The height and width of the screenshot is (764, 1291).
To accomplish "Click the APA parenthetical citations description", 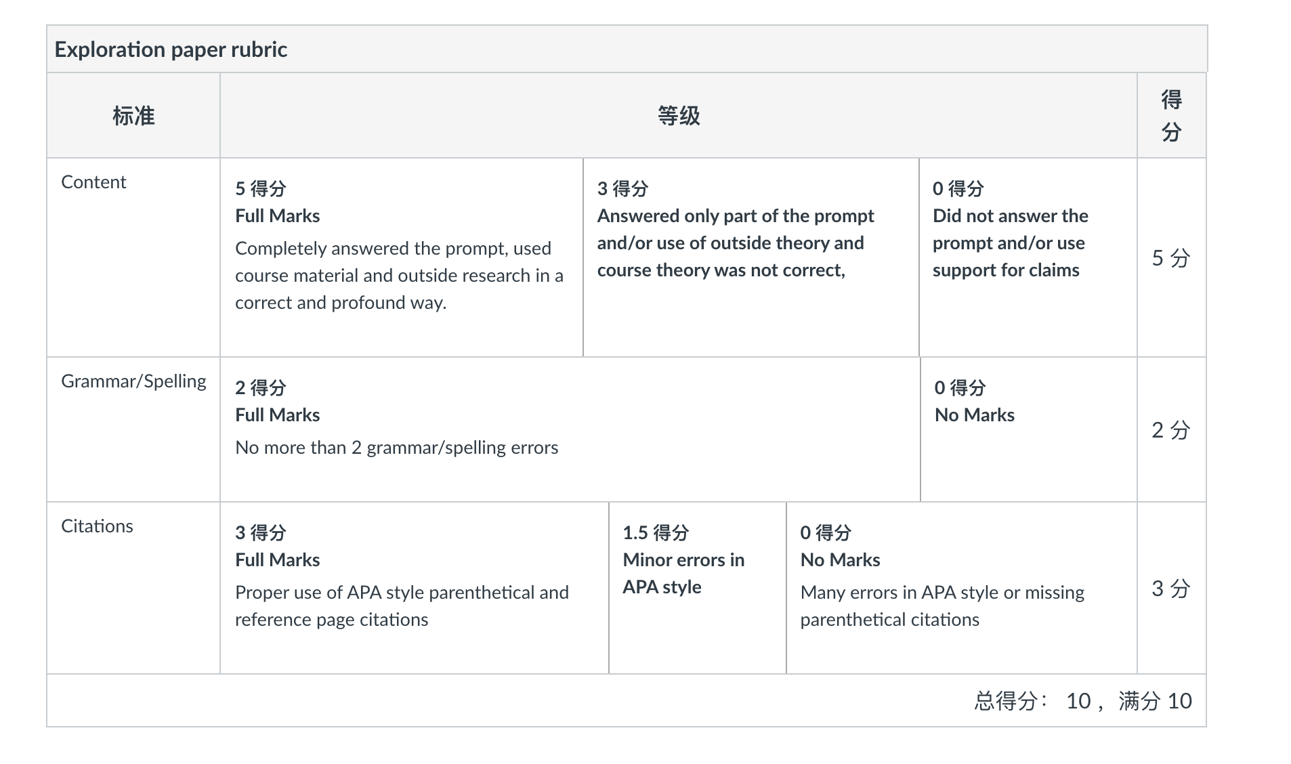I will point(402,606).
